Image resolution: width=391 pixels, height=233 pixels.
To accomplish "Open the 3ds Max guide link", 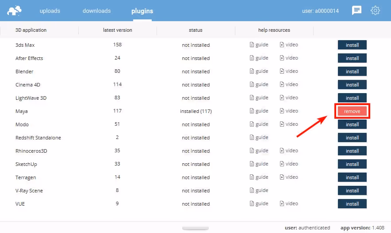I will pyautogui.click(x=259, y=45).
